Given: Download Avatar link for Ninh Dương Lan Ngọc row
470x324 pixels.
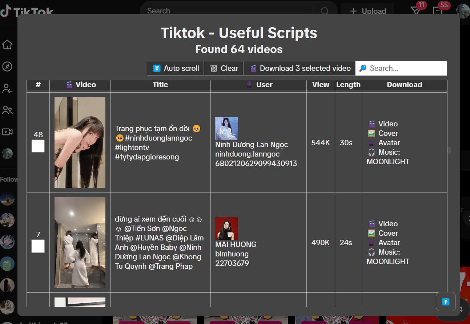Looking at the screenshot, I should tap(384, 143).
